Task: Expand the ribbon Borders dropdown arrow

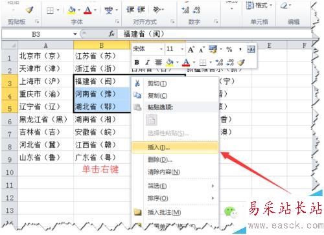Action: pos(58,10)
